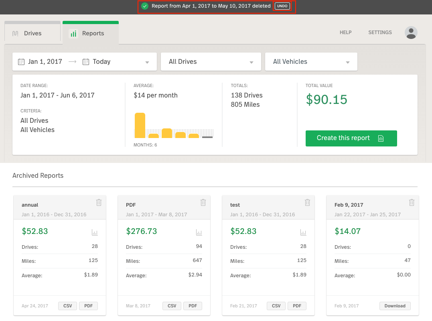Image resolution: width=432 pixels, height=321 pixels.
Task: Click the green success checkmark icon
Action: [x=145, y=6]
